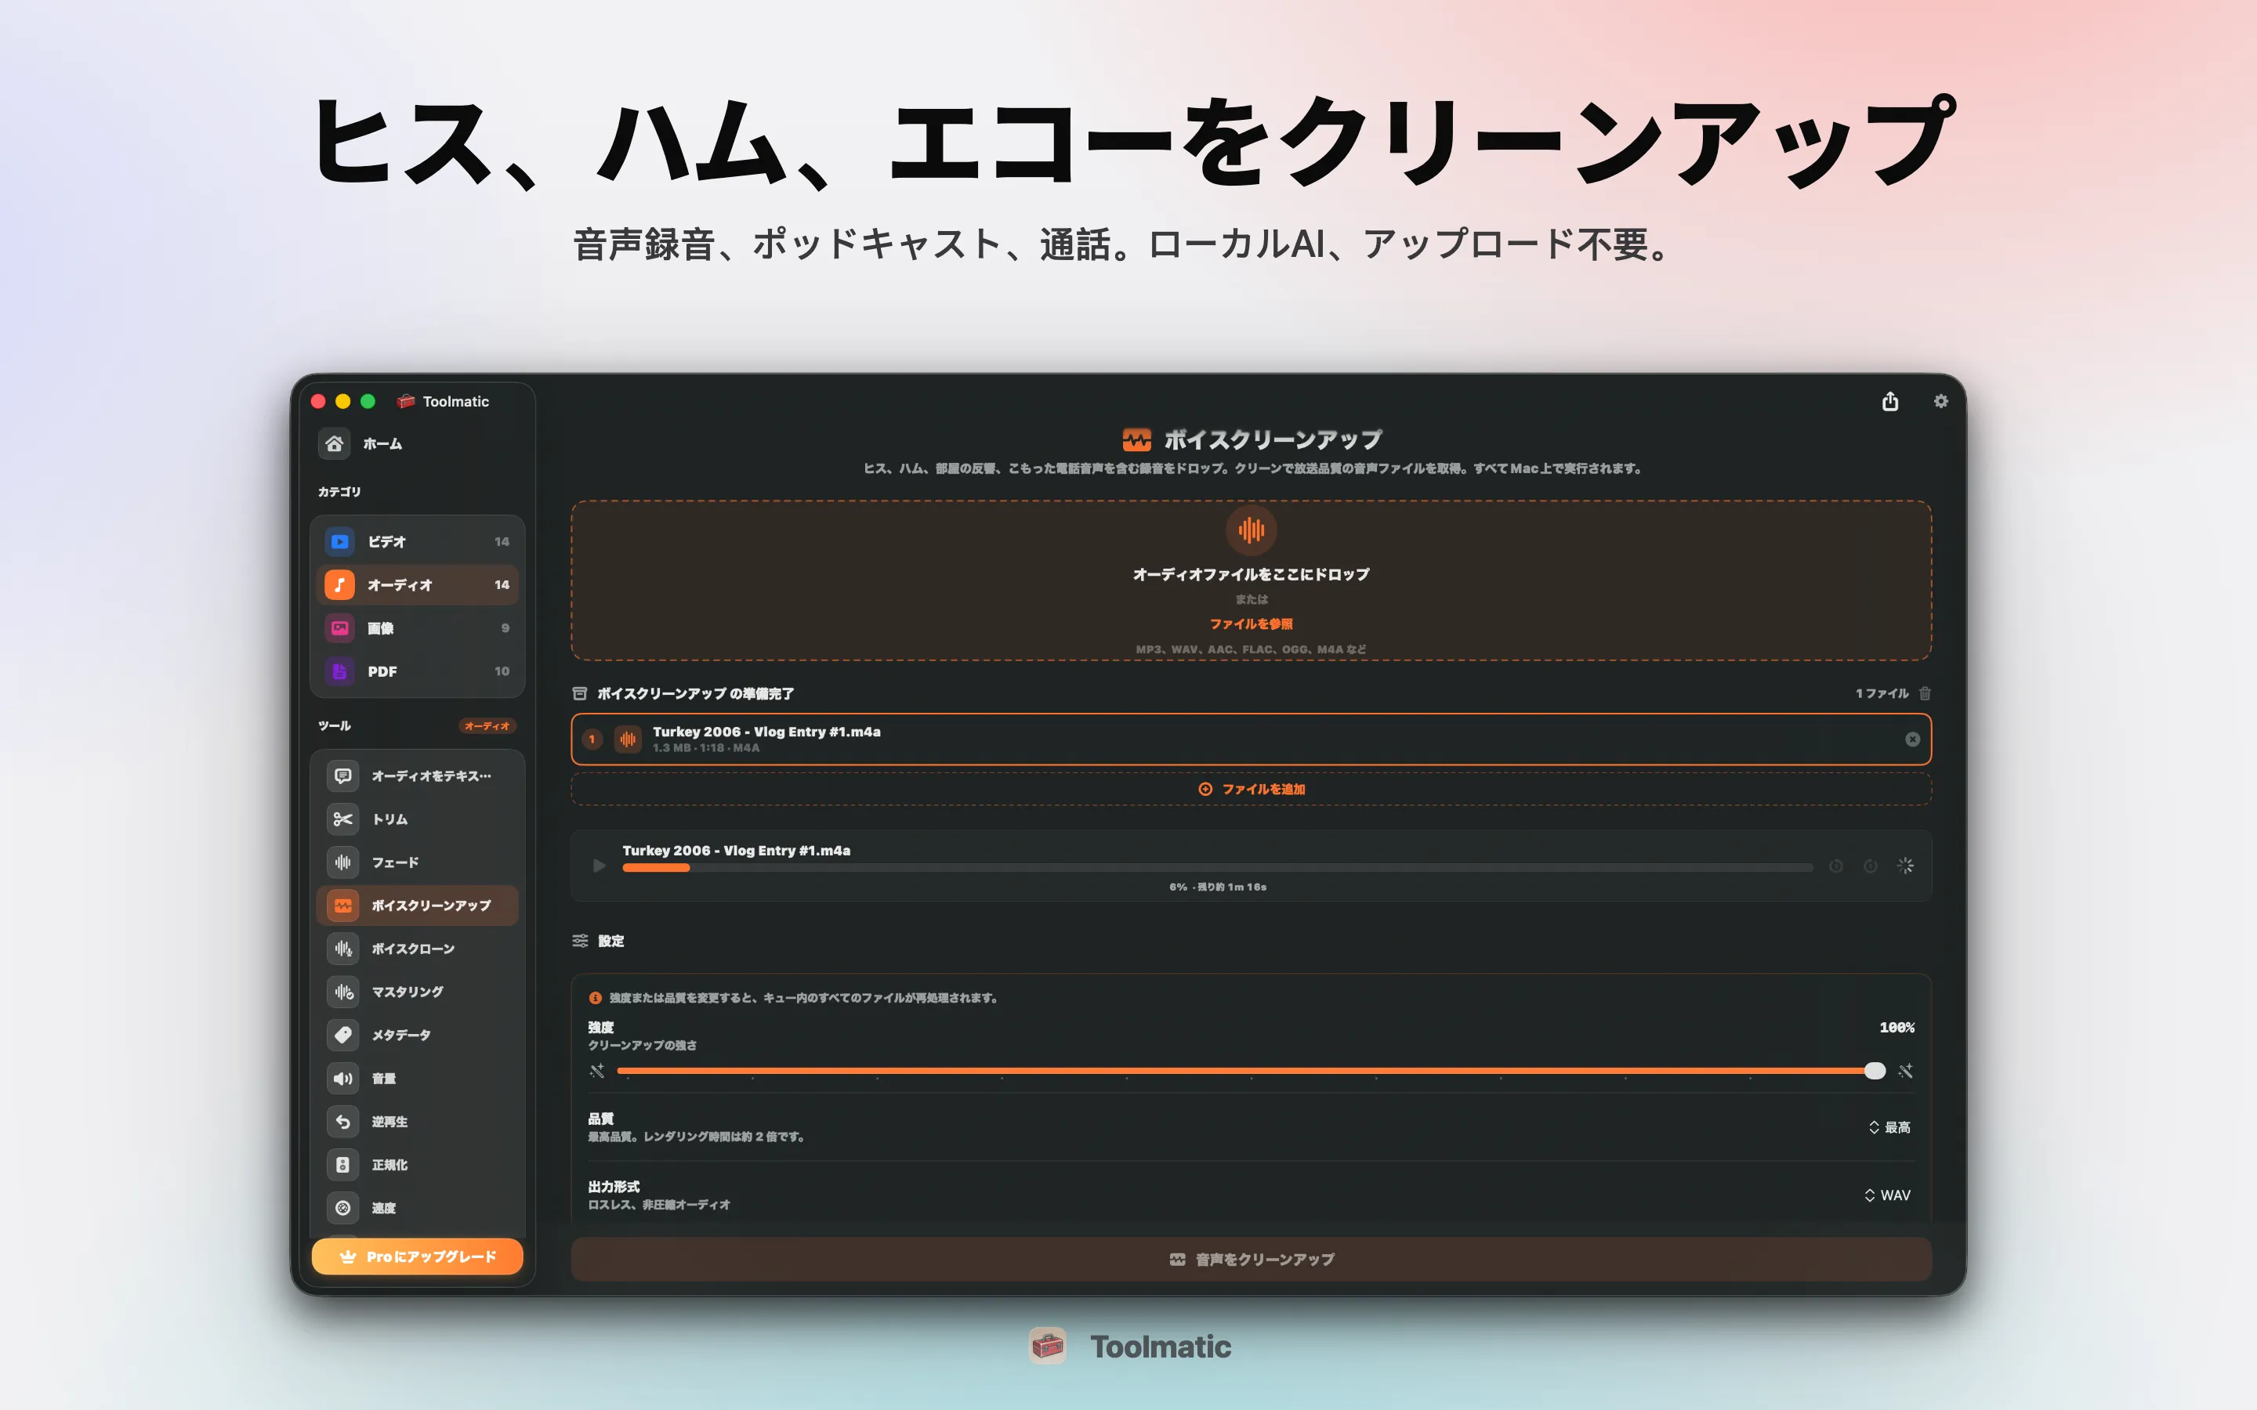Open the 速度 speed tool

point(417,1208)
